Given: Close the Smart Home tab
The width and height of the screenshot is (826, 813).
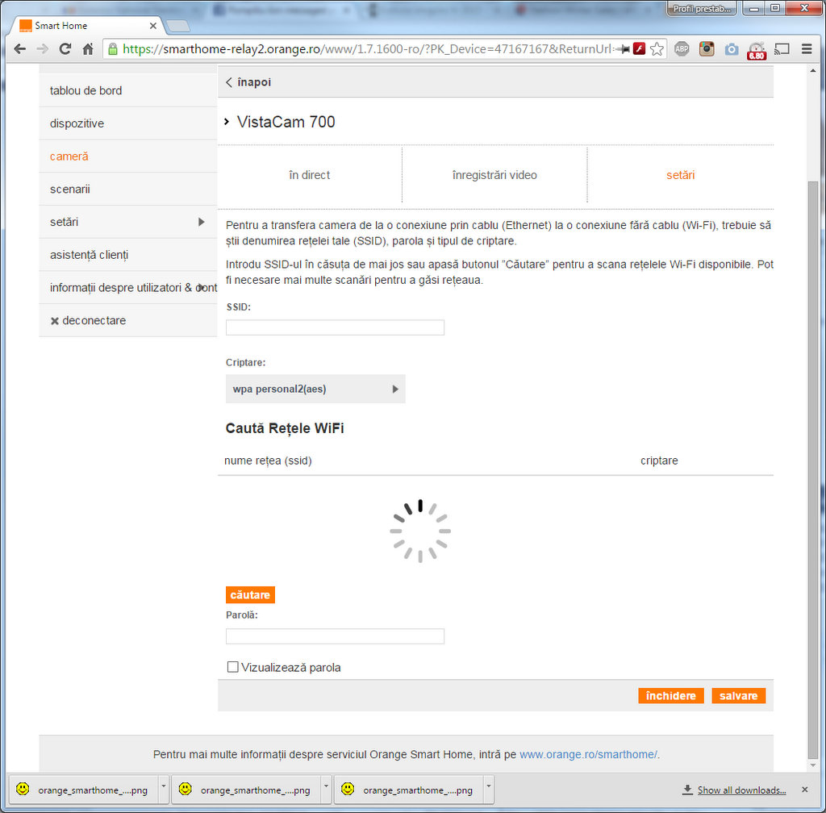Looking at the screenshot, I should tap(152, 26).
